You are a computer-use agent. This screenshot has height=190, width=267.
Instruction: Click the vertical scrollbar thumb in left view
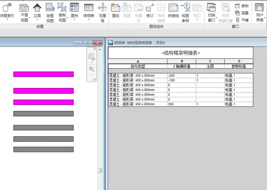click(x=100, y=170)
